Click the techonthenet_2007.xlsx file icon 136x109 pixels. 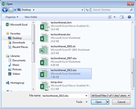pyautogui.click(x=44, y=62)
